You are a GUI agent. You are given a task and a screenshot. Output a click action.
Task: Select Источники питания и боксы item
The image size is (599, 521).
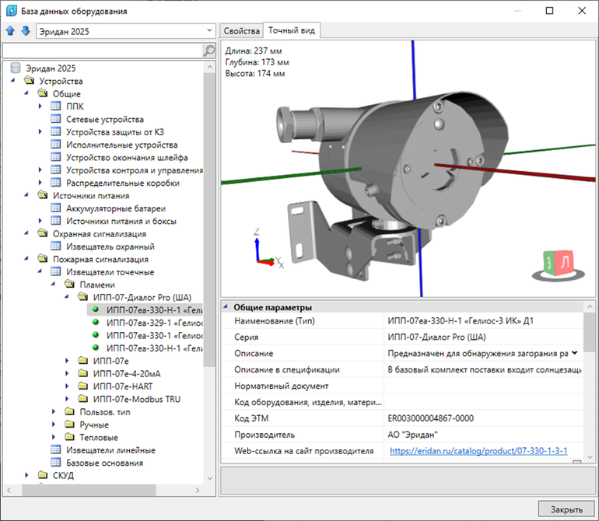121,221
